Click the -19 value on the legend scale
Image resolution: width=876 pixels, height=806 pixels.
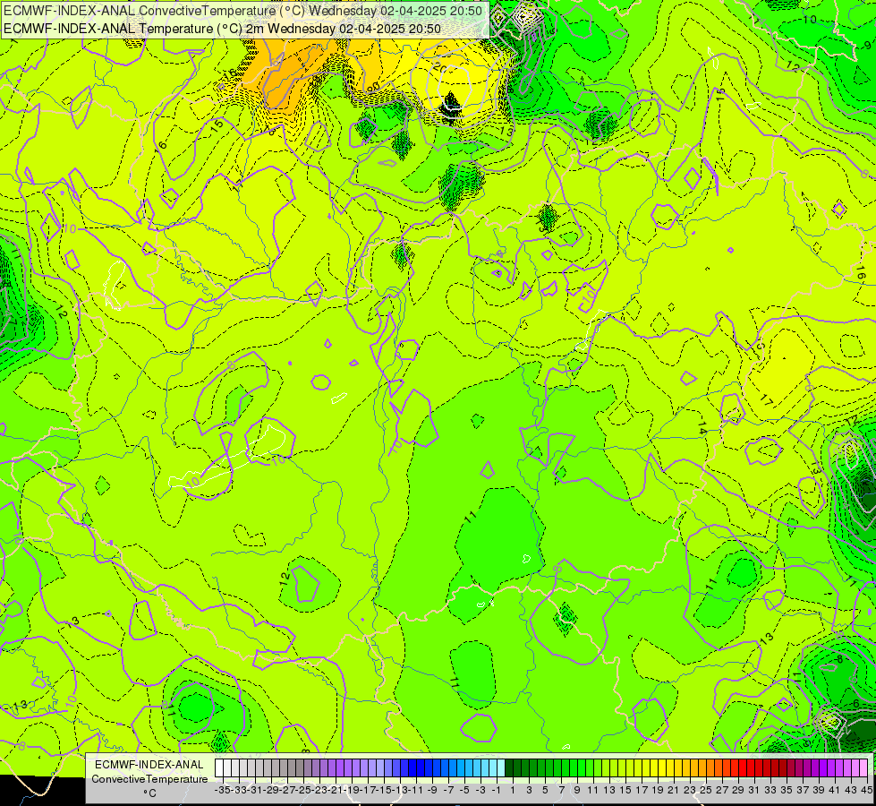(352, 790)
